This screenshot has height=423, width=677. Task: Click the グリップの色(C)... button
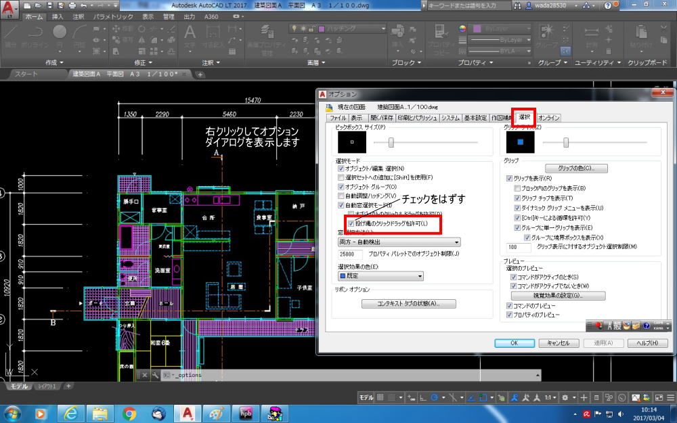(x=576, y=168)
